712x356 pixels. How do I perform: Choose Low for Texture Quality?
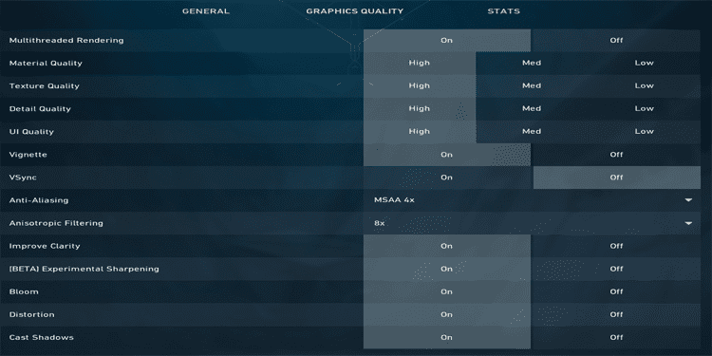(644, 85)
